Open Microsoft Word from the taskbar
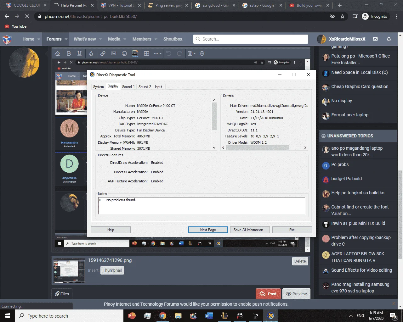The height and width of the screenshot is (322, 403). [x=209, y=316]
